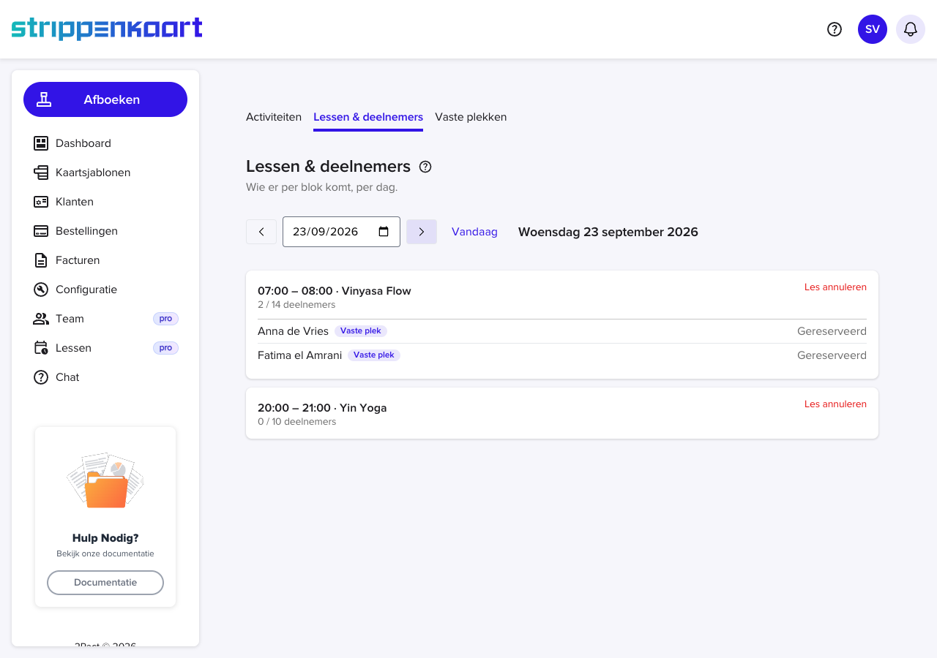The width and height of the screenshot is (937, 658).
Task: Cancel the Yin Yoga lesson
Action: point(835,404)
